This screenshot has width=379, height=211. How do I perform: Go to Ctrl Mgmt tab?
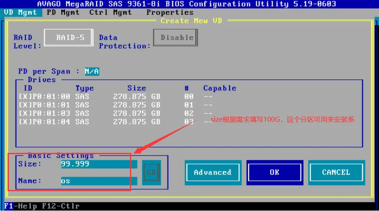pos(111,12)
